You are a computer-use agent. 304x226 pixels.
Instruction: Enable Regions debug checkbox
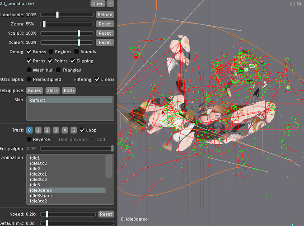[51, 52]
